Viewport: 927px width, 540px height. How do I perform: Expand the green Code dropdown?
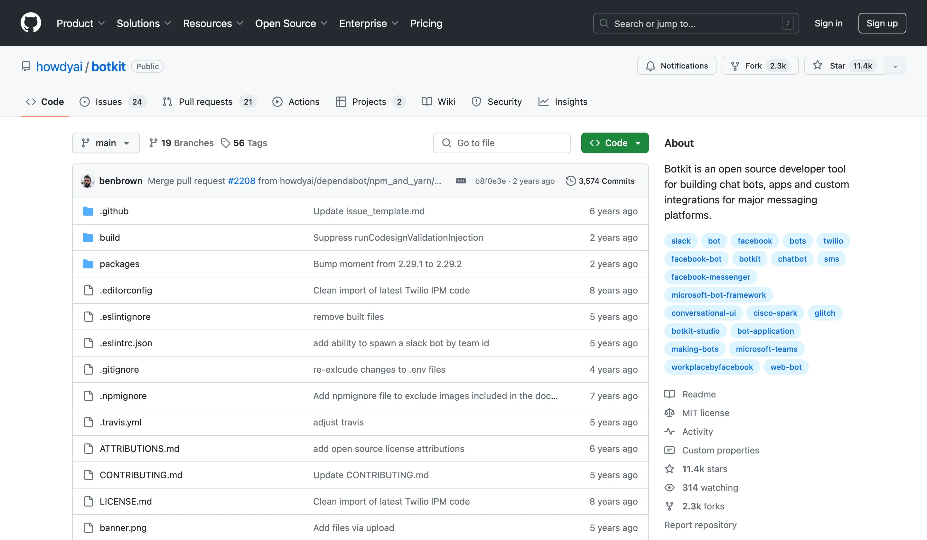click(x=639, y=143)
